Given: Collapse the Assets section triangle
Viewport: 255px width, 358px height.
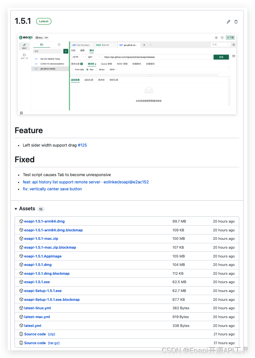Looking at the screenshot, I should 16,209.
